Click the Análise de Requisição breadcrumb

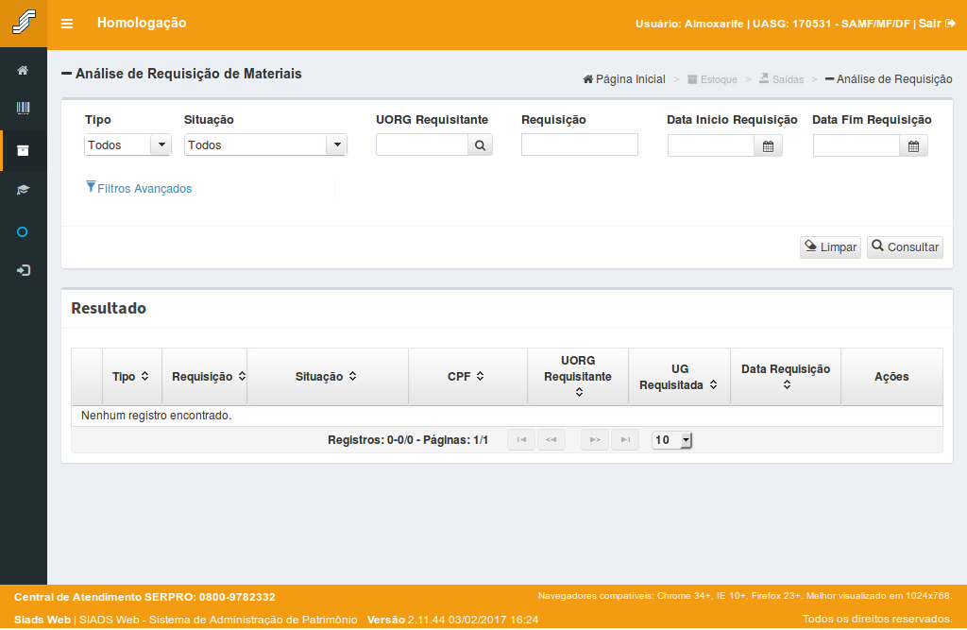(889, 79)
